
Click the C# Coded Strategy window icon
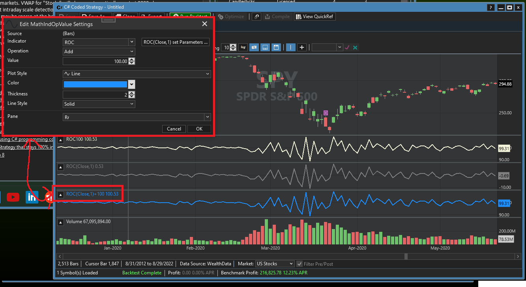(x=59, y=7)
